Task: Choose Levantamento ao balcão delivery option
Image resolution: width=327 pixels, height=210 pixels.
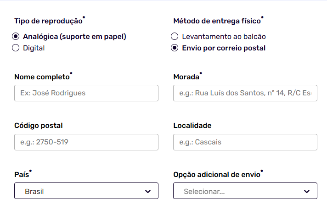Action: (x=175, y=37)
